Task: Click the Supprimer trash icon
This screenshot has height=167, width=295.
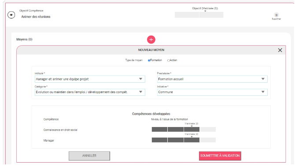Action: coord(276,15)
